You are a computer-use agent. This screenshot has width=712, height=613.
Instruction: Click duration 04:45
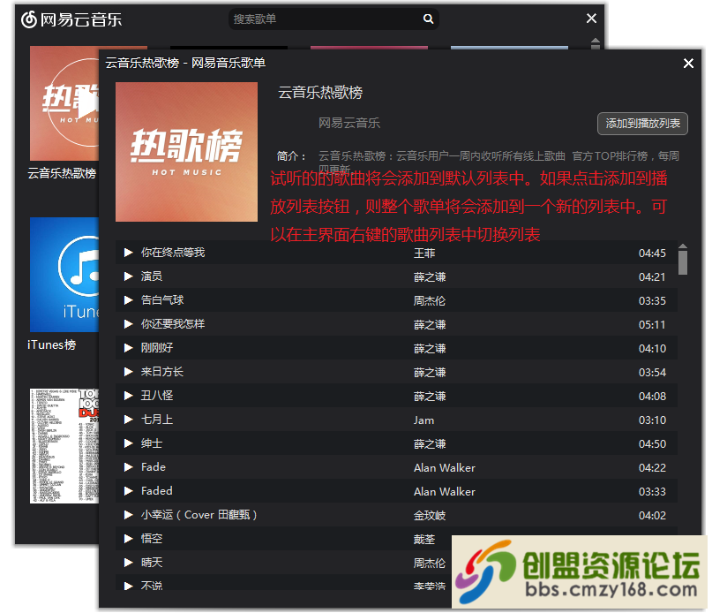click(x=652, y=254)
